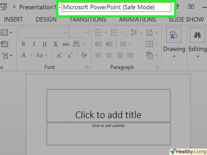Screen dimensions: 207x155
Task: Click to add subtitle placeholder
Action: coord(108,134)
